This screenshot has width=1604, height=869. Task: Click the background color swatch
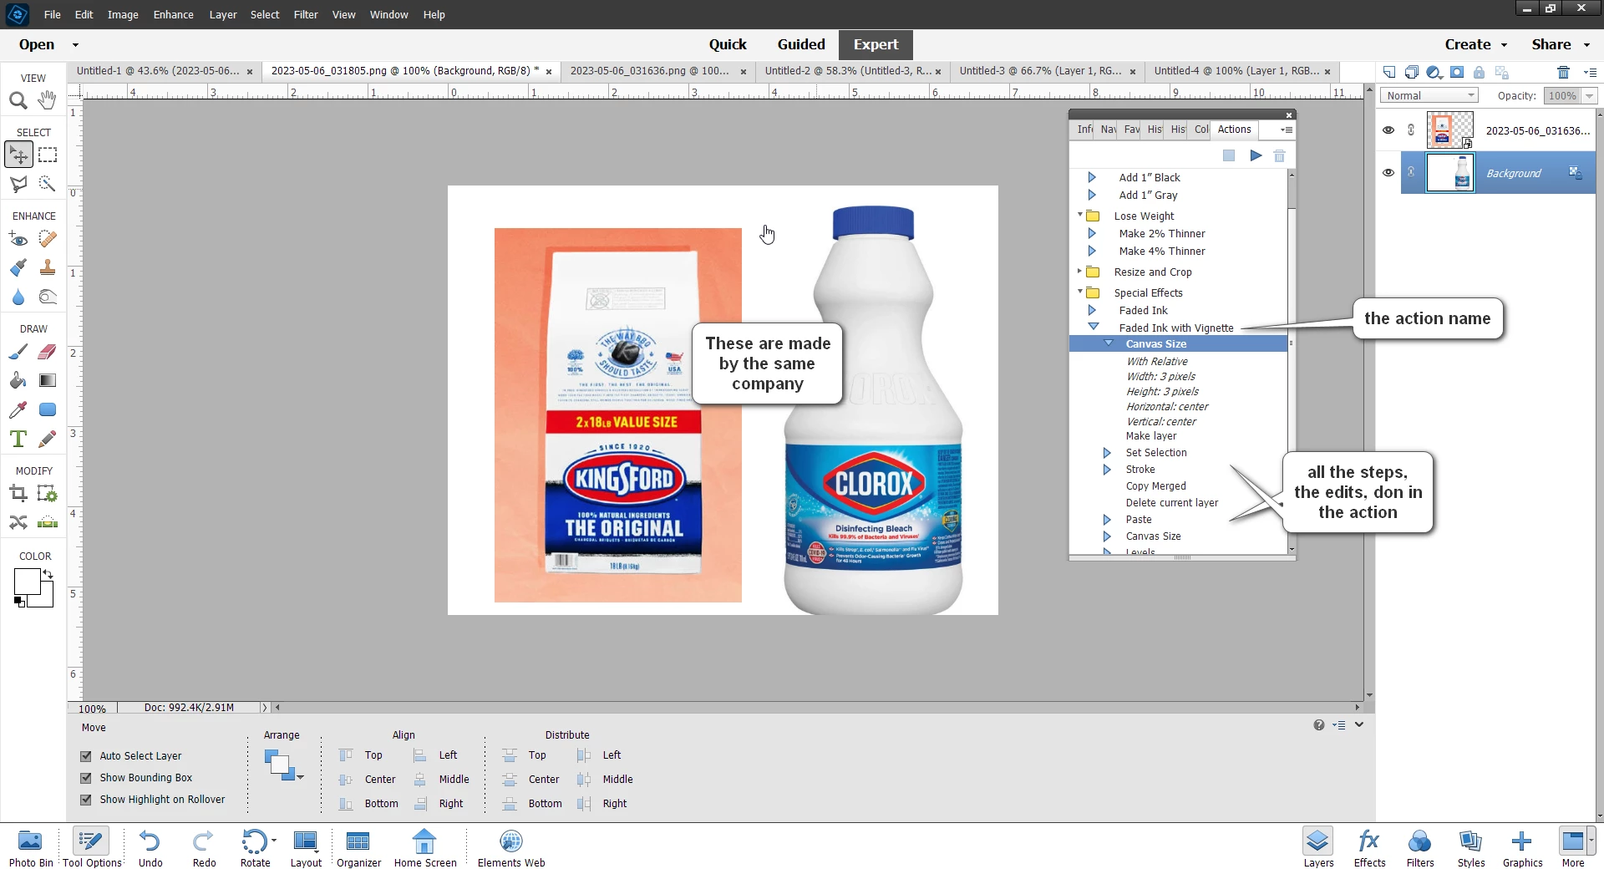click(x=45, y=598)
